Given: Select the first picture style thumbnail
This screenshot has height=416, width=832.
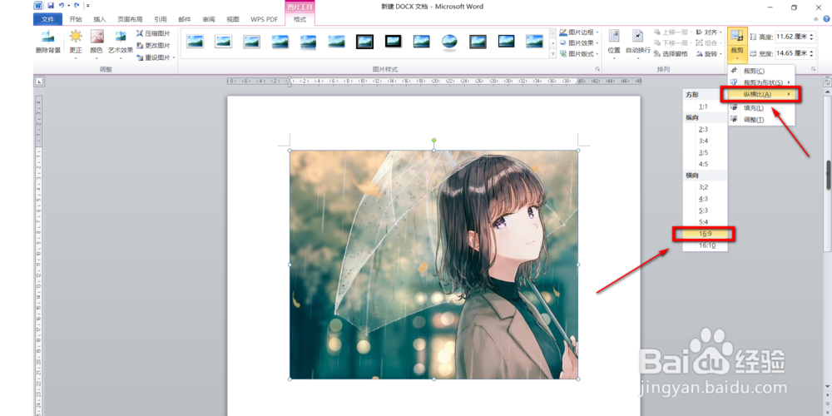Looking at the screenshot, I should tap(196, 42).
